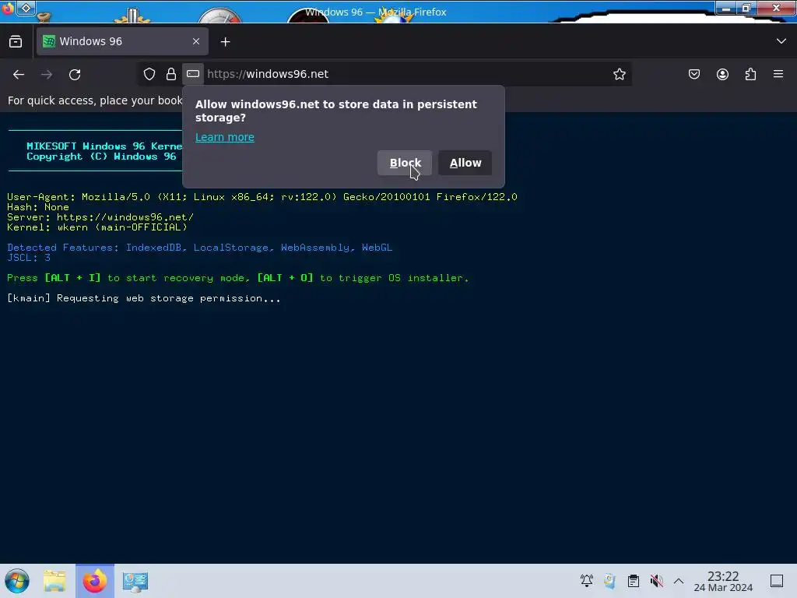Click the pin window diamond icon in title bar

pos(26,8)
